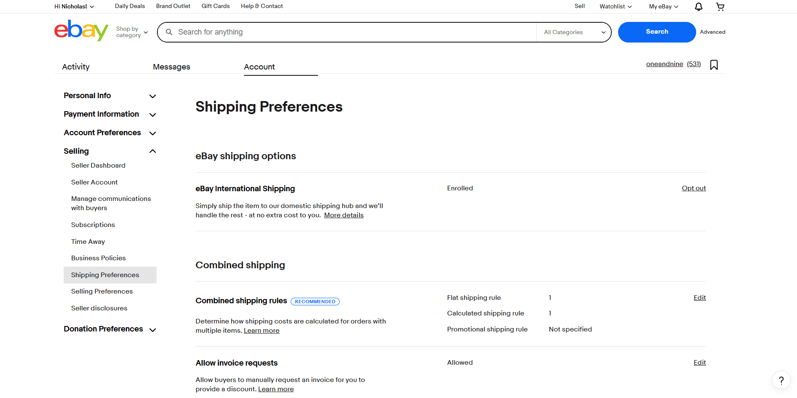
Task: Expand Donation Preferences section
Action: (152, 330)
